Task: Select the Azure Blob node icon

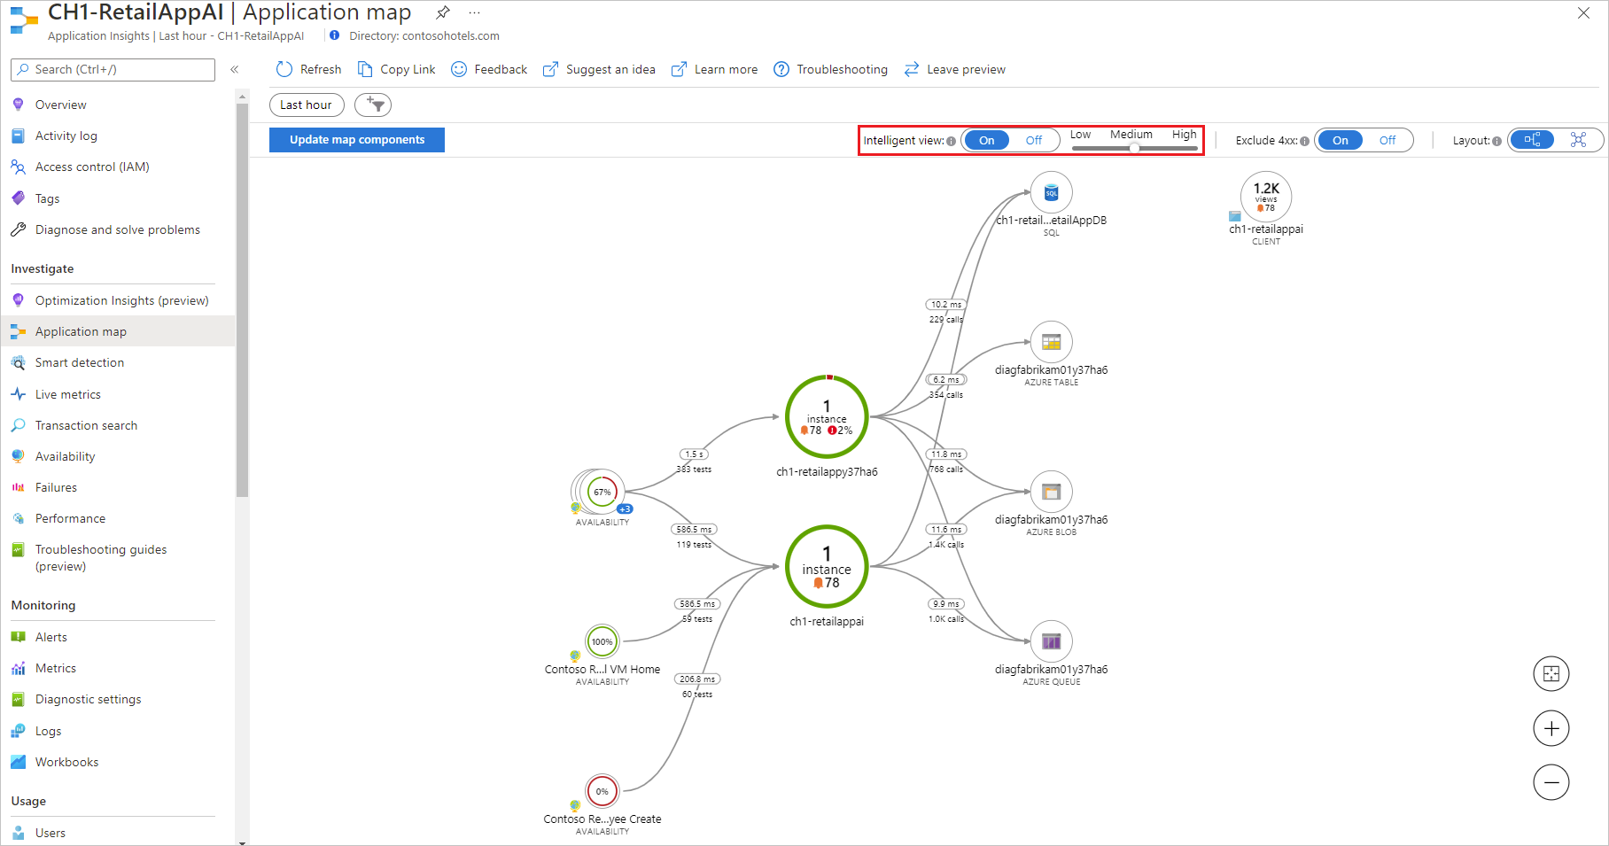Action: tap(1052, 492)
